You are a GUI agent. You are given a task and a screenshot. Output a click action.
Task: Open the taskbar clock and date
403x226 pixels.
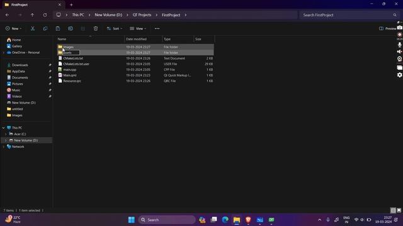383,220
